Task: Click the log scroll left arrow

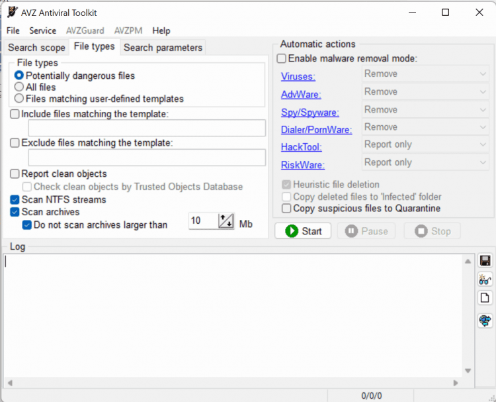Action: [10, 383]
